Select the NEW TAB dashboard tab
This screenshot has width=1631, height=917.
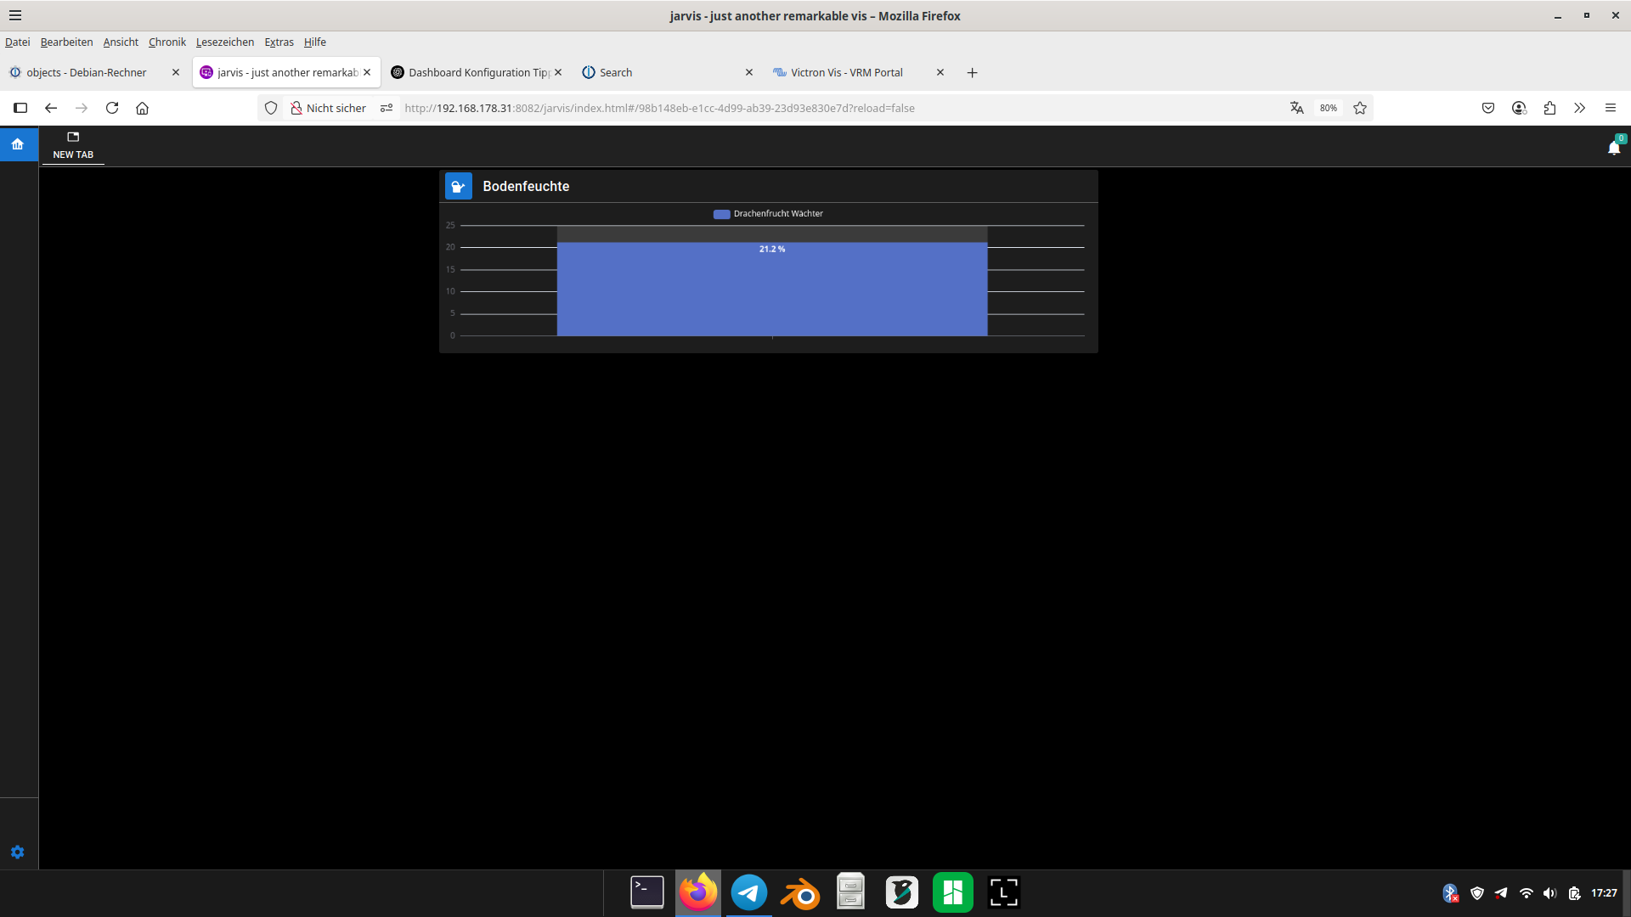(73, 145)
